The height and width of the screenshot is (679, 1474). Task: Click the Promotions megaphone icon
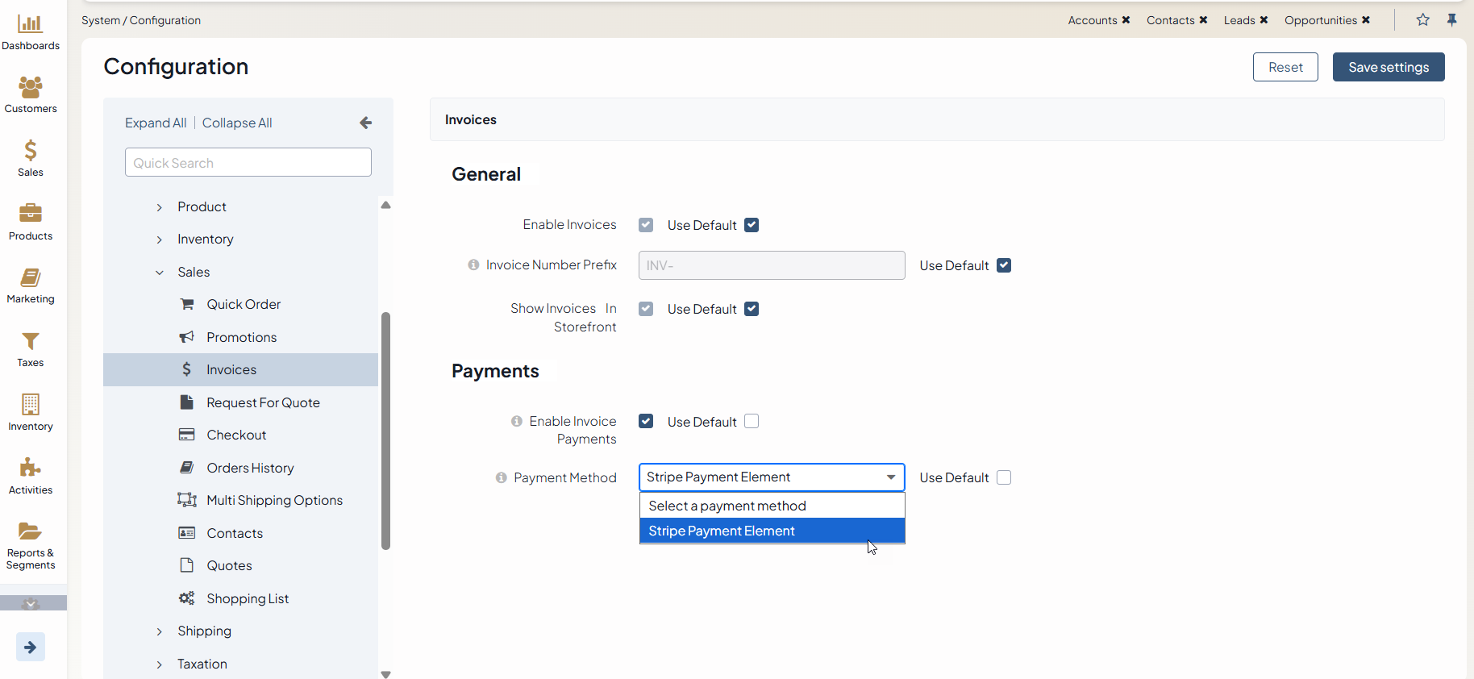187,337
